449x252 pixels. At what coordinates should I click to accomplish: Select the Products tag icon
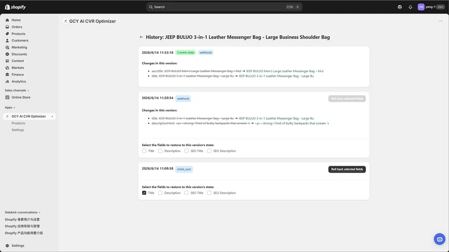click(7, 34)
